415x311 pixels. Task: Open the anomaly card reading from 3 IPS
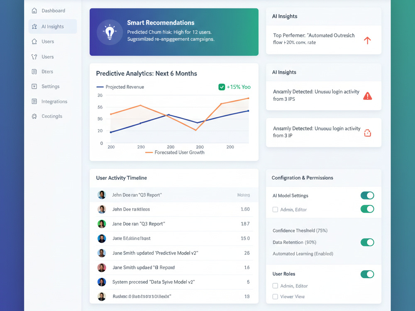[x=323, y=95]
